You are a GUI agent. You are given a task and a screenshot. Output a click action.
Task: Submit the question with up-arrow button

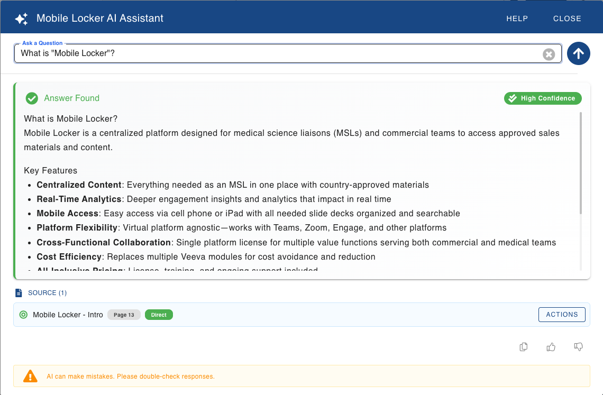click(578, 53)
